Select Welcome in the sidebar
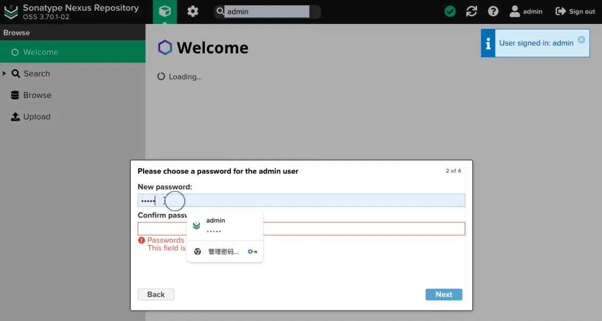 coord(40,52)
